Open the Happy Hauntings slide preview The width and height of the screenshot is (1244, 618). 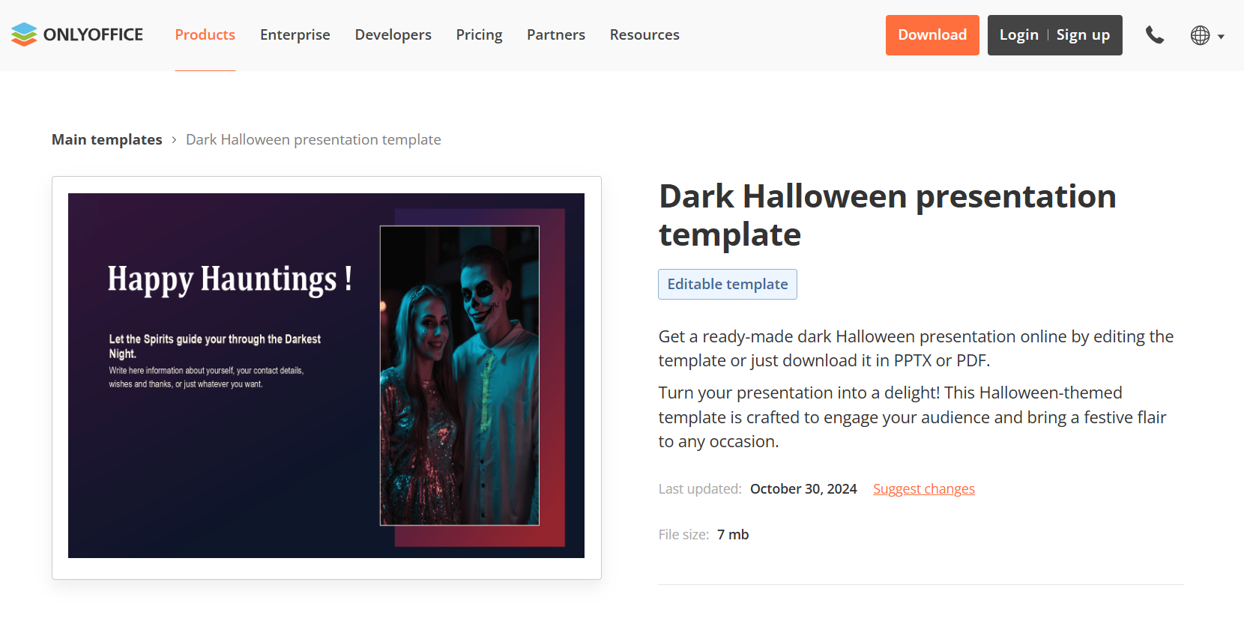[326, 375]
